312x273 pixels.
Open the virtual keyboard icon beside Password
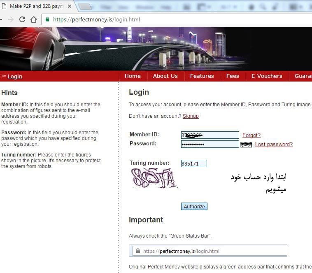click(x=246, y=145)
